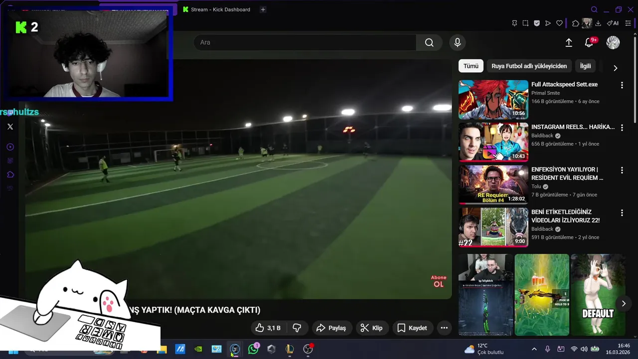Show more filter chips arrow
The width and height of the screenshot is (638, 359).
click(x=615, y=68)
